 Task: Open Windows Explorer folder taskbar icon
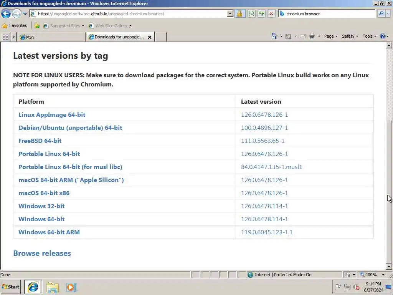click(x=52, y=287)
